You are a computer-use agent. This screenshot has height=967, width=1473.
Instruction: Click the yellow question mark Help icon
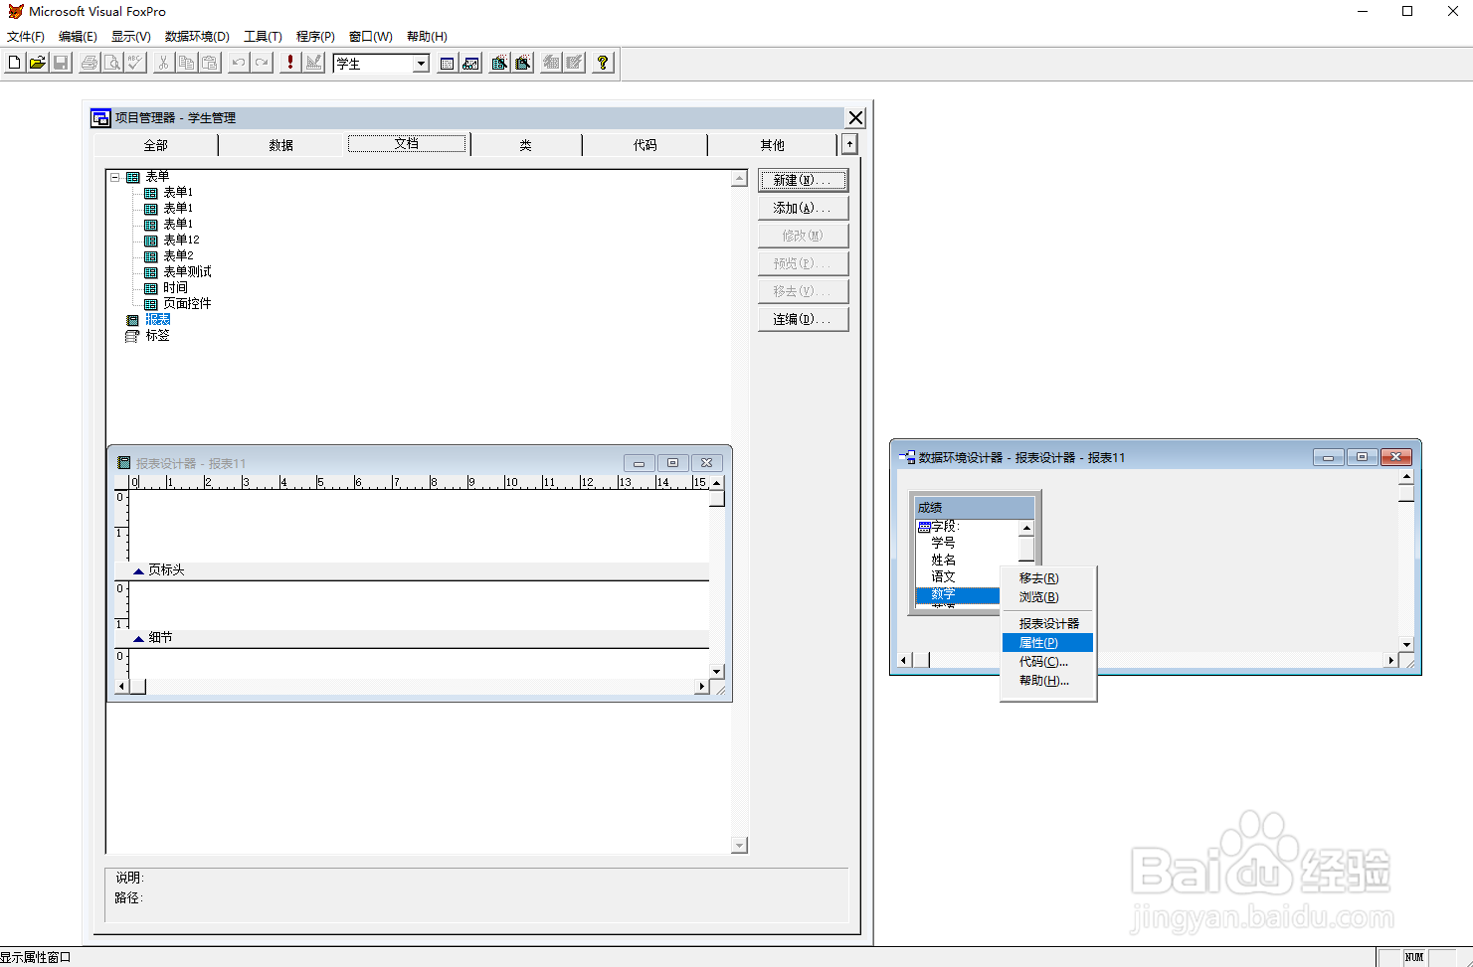[603, 63]
